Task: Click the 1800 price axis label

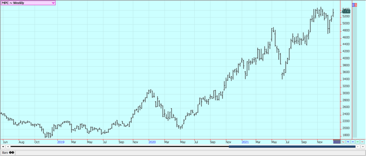Action: [346, 135]
